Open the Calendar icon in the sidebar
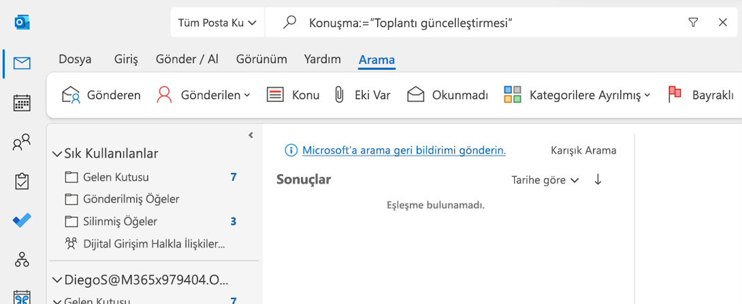 pyautogui.click(x=22, y=103)
